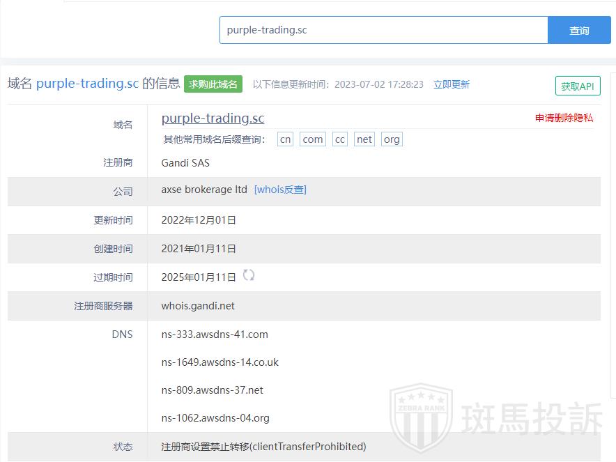
Task: Click the ns-333.awsdns-41.com DNS entry
Action: [x=215, y=334]
